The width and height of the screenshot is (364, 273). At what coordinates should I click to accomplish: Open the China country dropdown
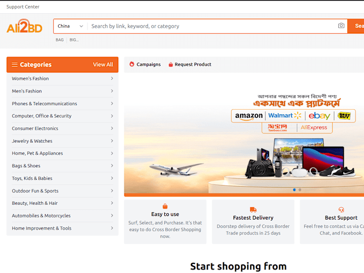pyautogui.click(x=70, y=26)
